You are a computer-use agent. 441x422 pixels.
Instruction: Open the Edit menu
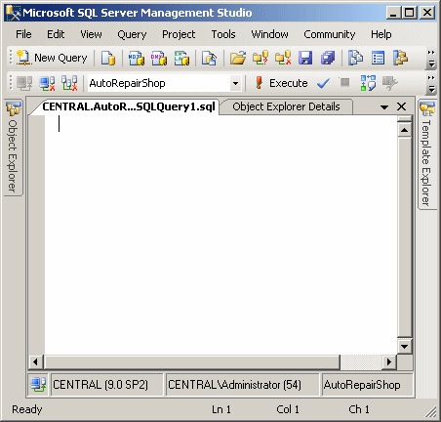coord(56,34)
